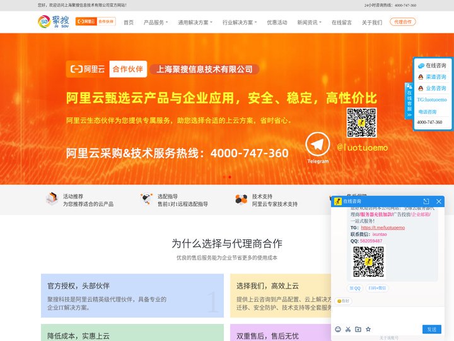Pop out the 在线咨询 chat window

[426, 201]
